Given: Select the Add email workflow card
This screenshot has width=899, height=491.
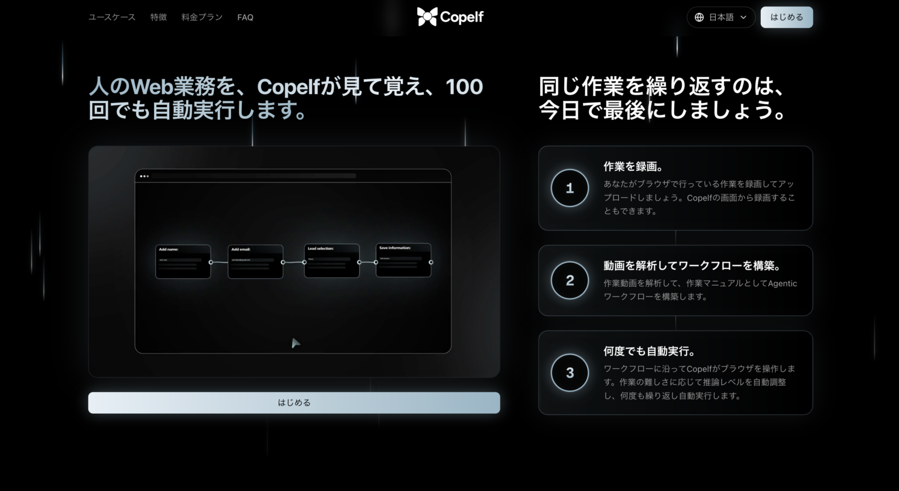Looking at the screenshot, I should coord(255,262).
